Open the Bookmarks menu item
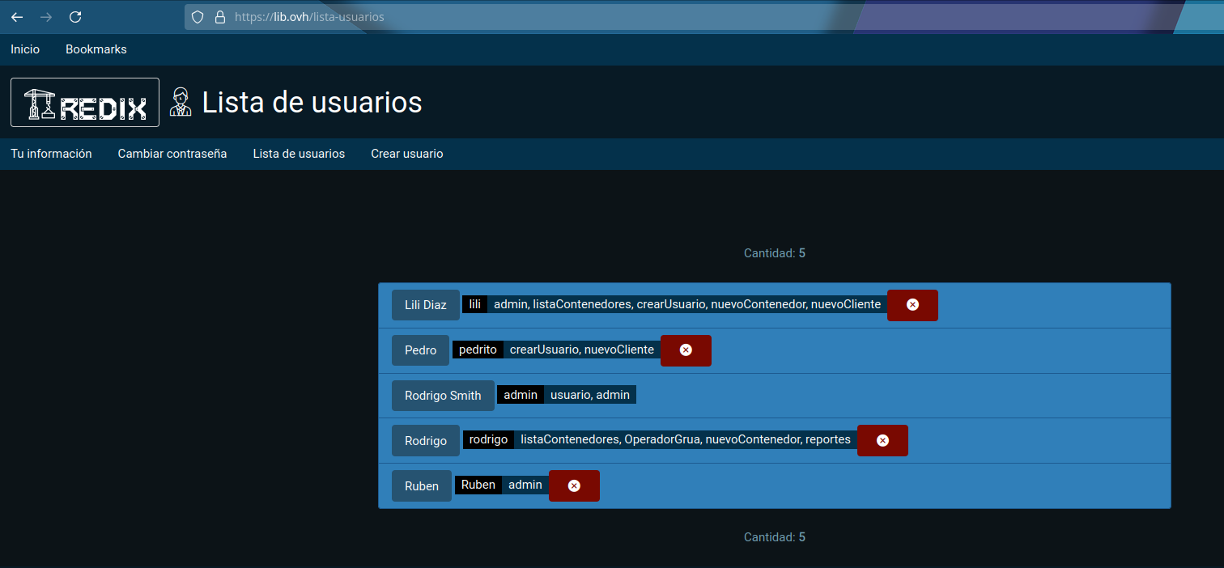The width and height of the screenshot is (1224, 568). [x=96, y=49]
